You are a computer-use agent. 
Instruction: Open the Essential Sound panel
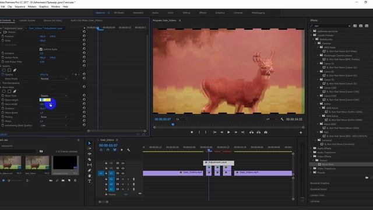pyautogui.click(x=319, y=189)
